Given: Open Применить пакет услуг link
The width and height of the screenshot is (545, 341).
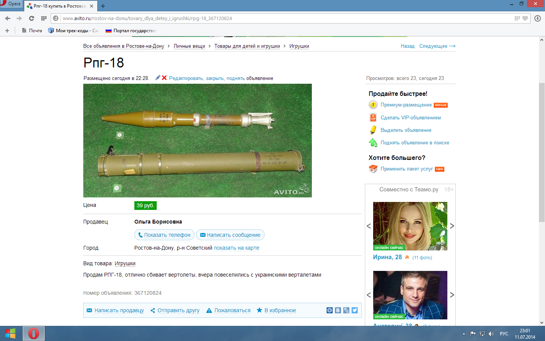Looking at the screenshot, I should coord(407,169).
